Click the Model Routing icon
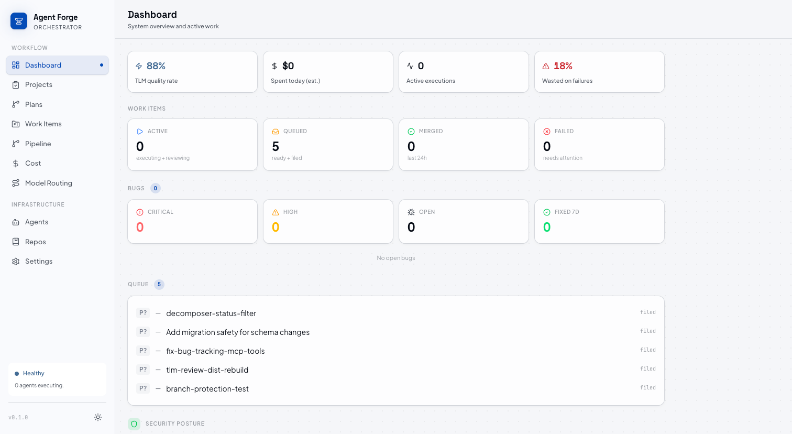Screen dimensions: 792x434 16,183
